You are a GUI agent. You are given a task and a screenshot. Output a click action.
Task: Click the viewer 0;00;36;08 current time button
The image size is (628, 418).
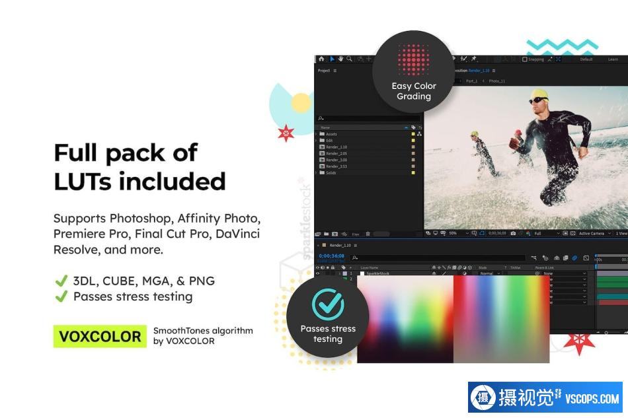click(x=497, y=233)
